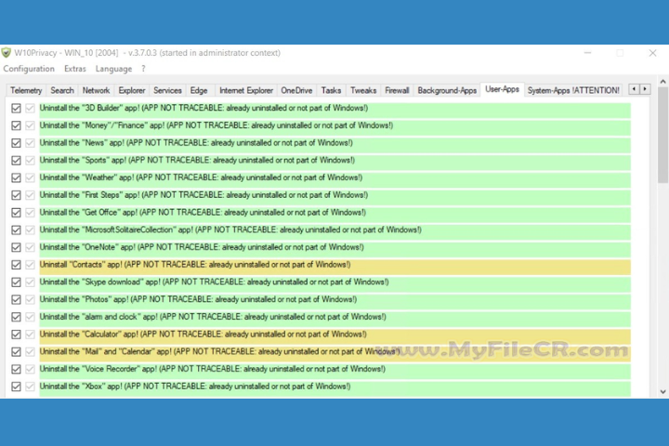
Task: Toggle first checkbox for "alarm and clock" app
Action: click(16, 317)
